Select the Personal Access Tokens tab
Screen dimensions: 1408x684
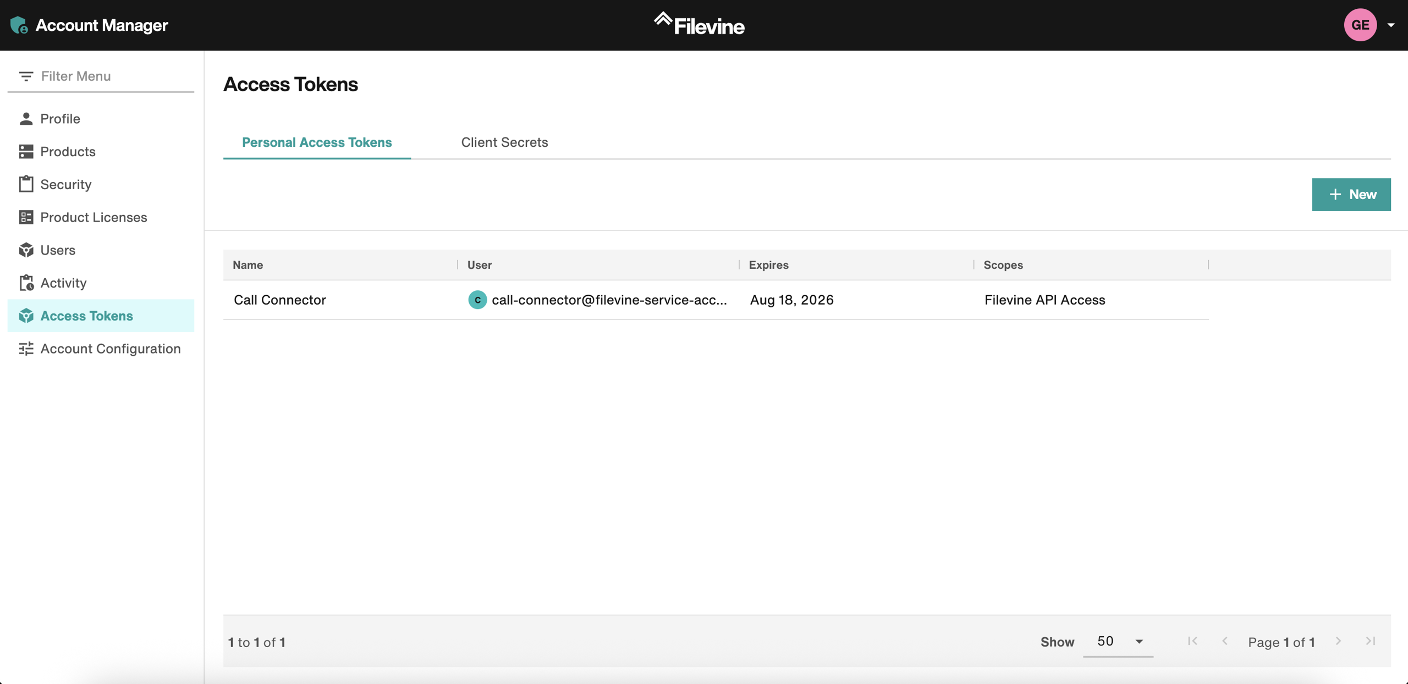(x=317, y=142)
